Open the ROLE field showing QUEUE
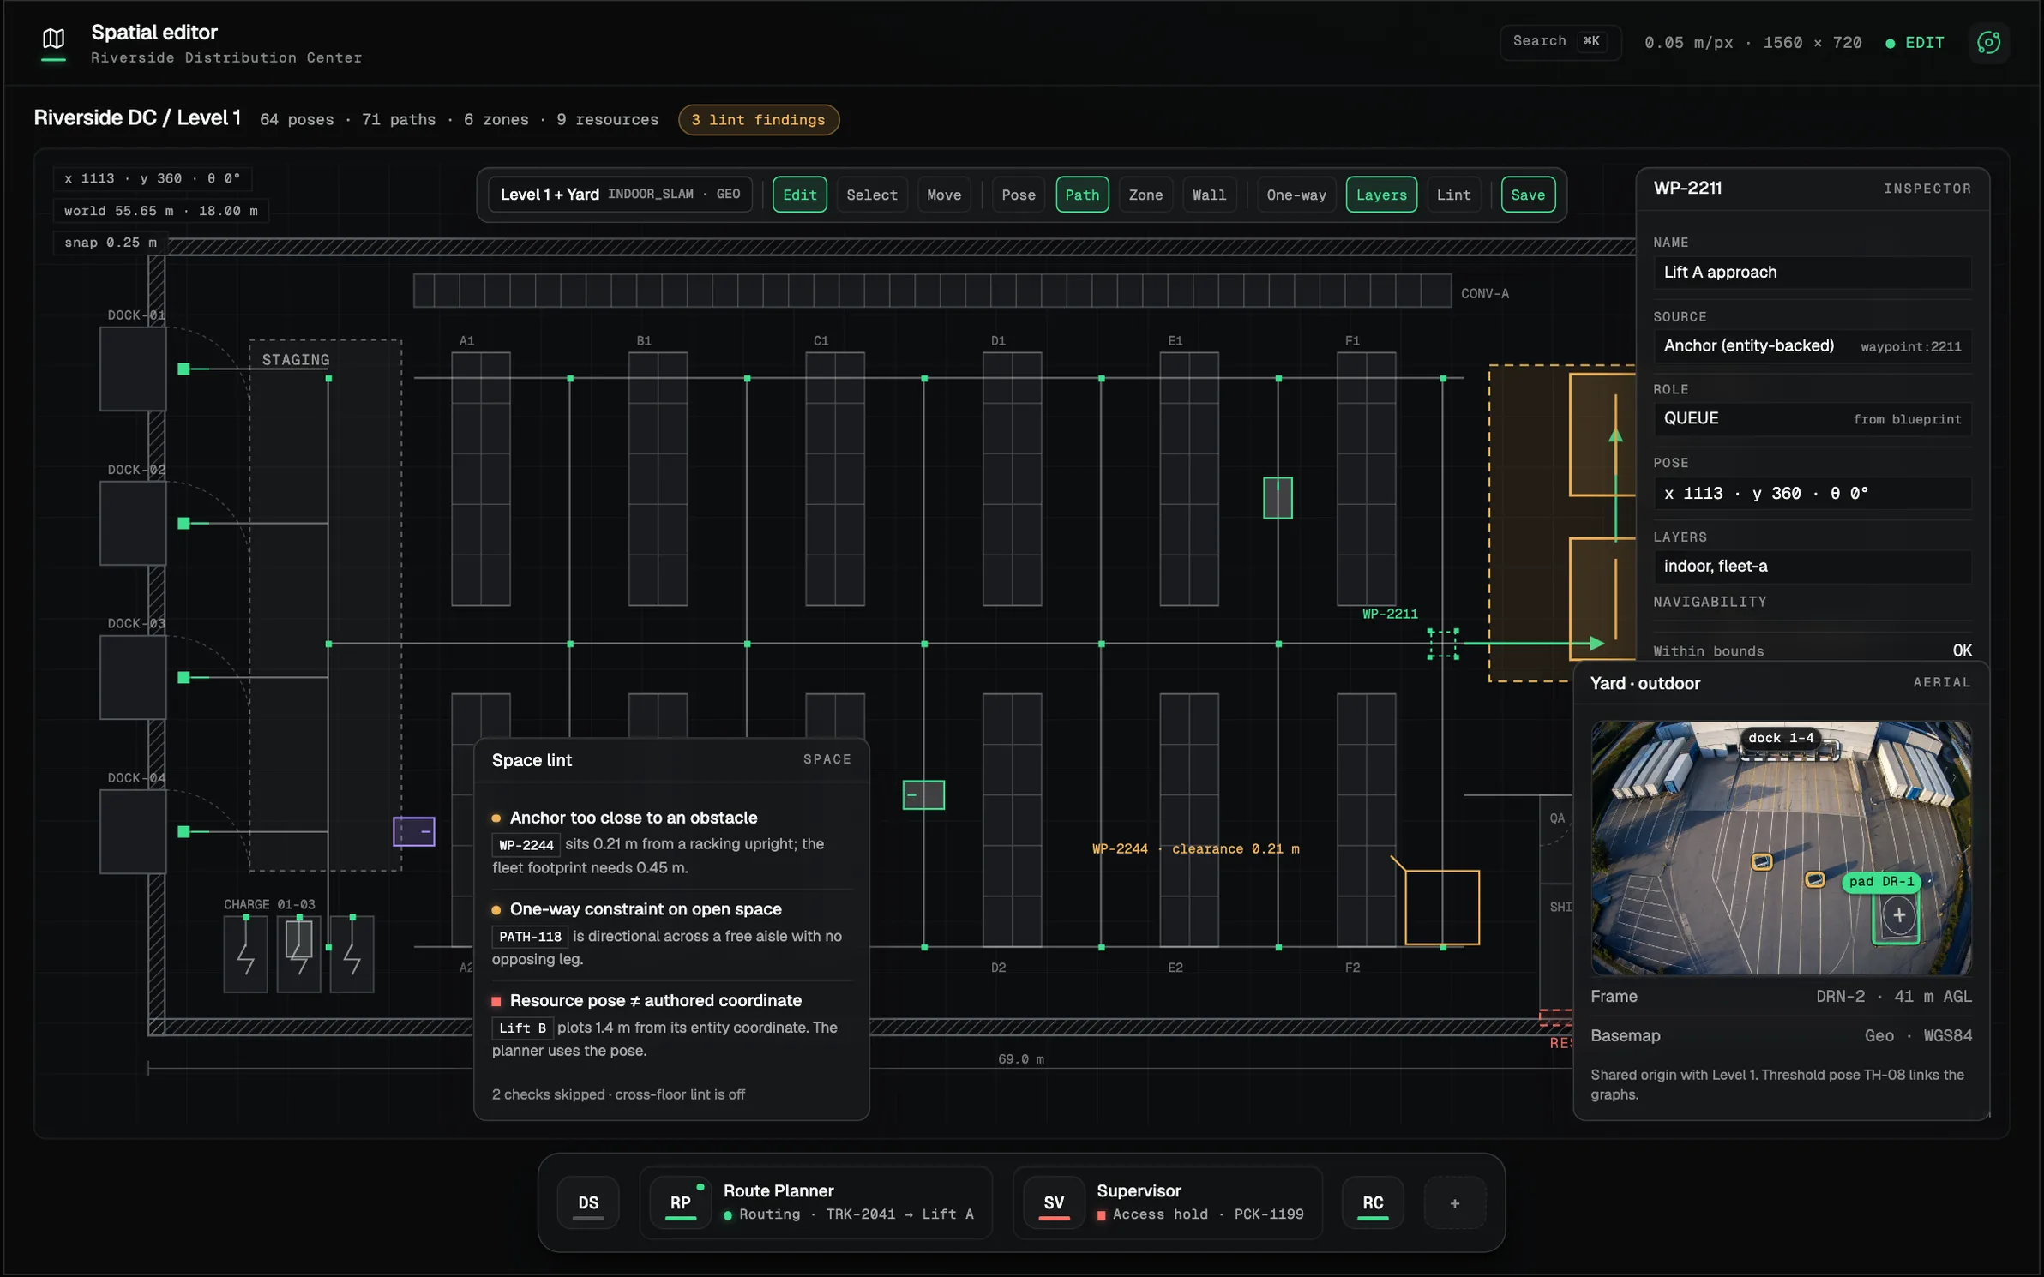The image size is (2044, 1277). tap(1812, 419)
